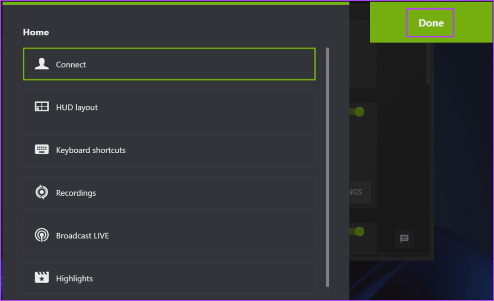Click the HUD layout grid icon
494x301 pixels.
tap(42, 106)
